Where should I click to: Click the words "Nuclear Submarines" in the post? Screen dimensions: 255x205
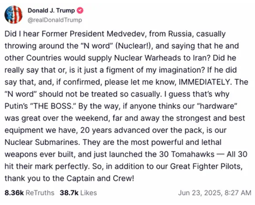[42, 142]
